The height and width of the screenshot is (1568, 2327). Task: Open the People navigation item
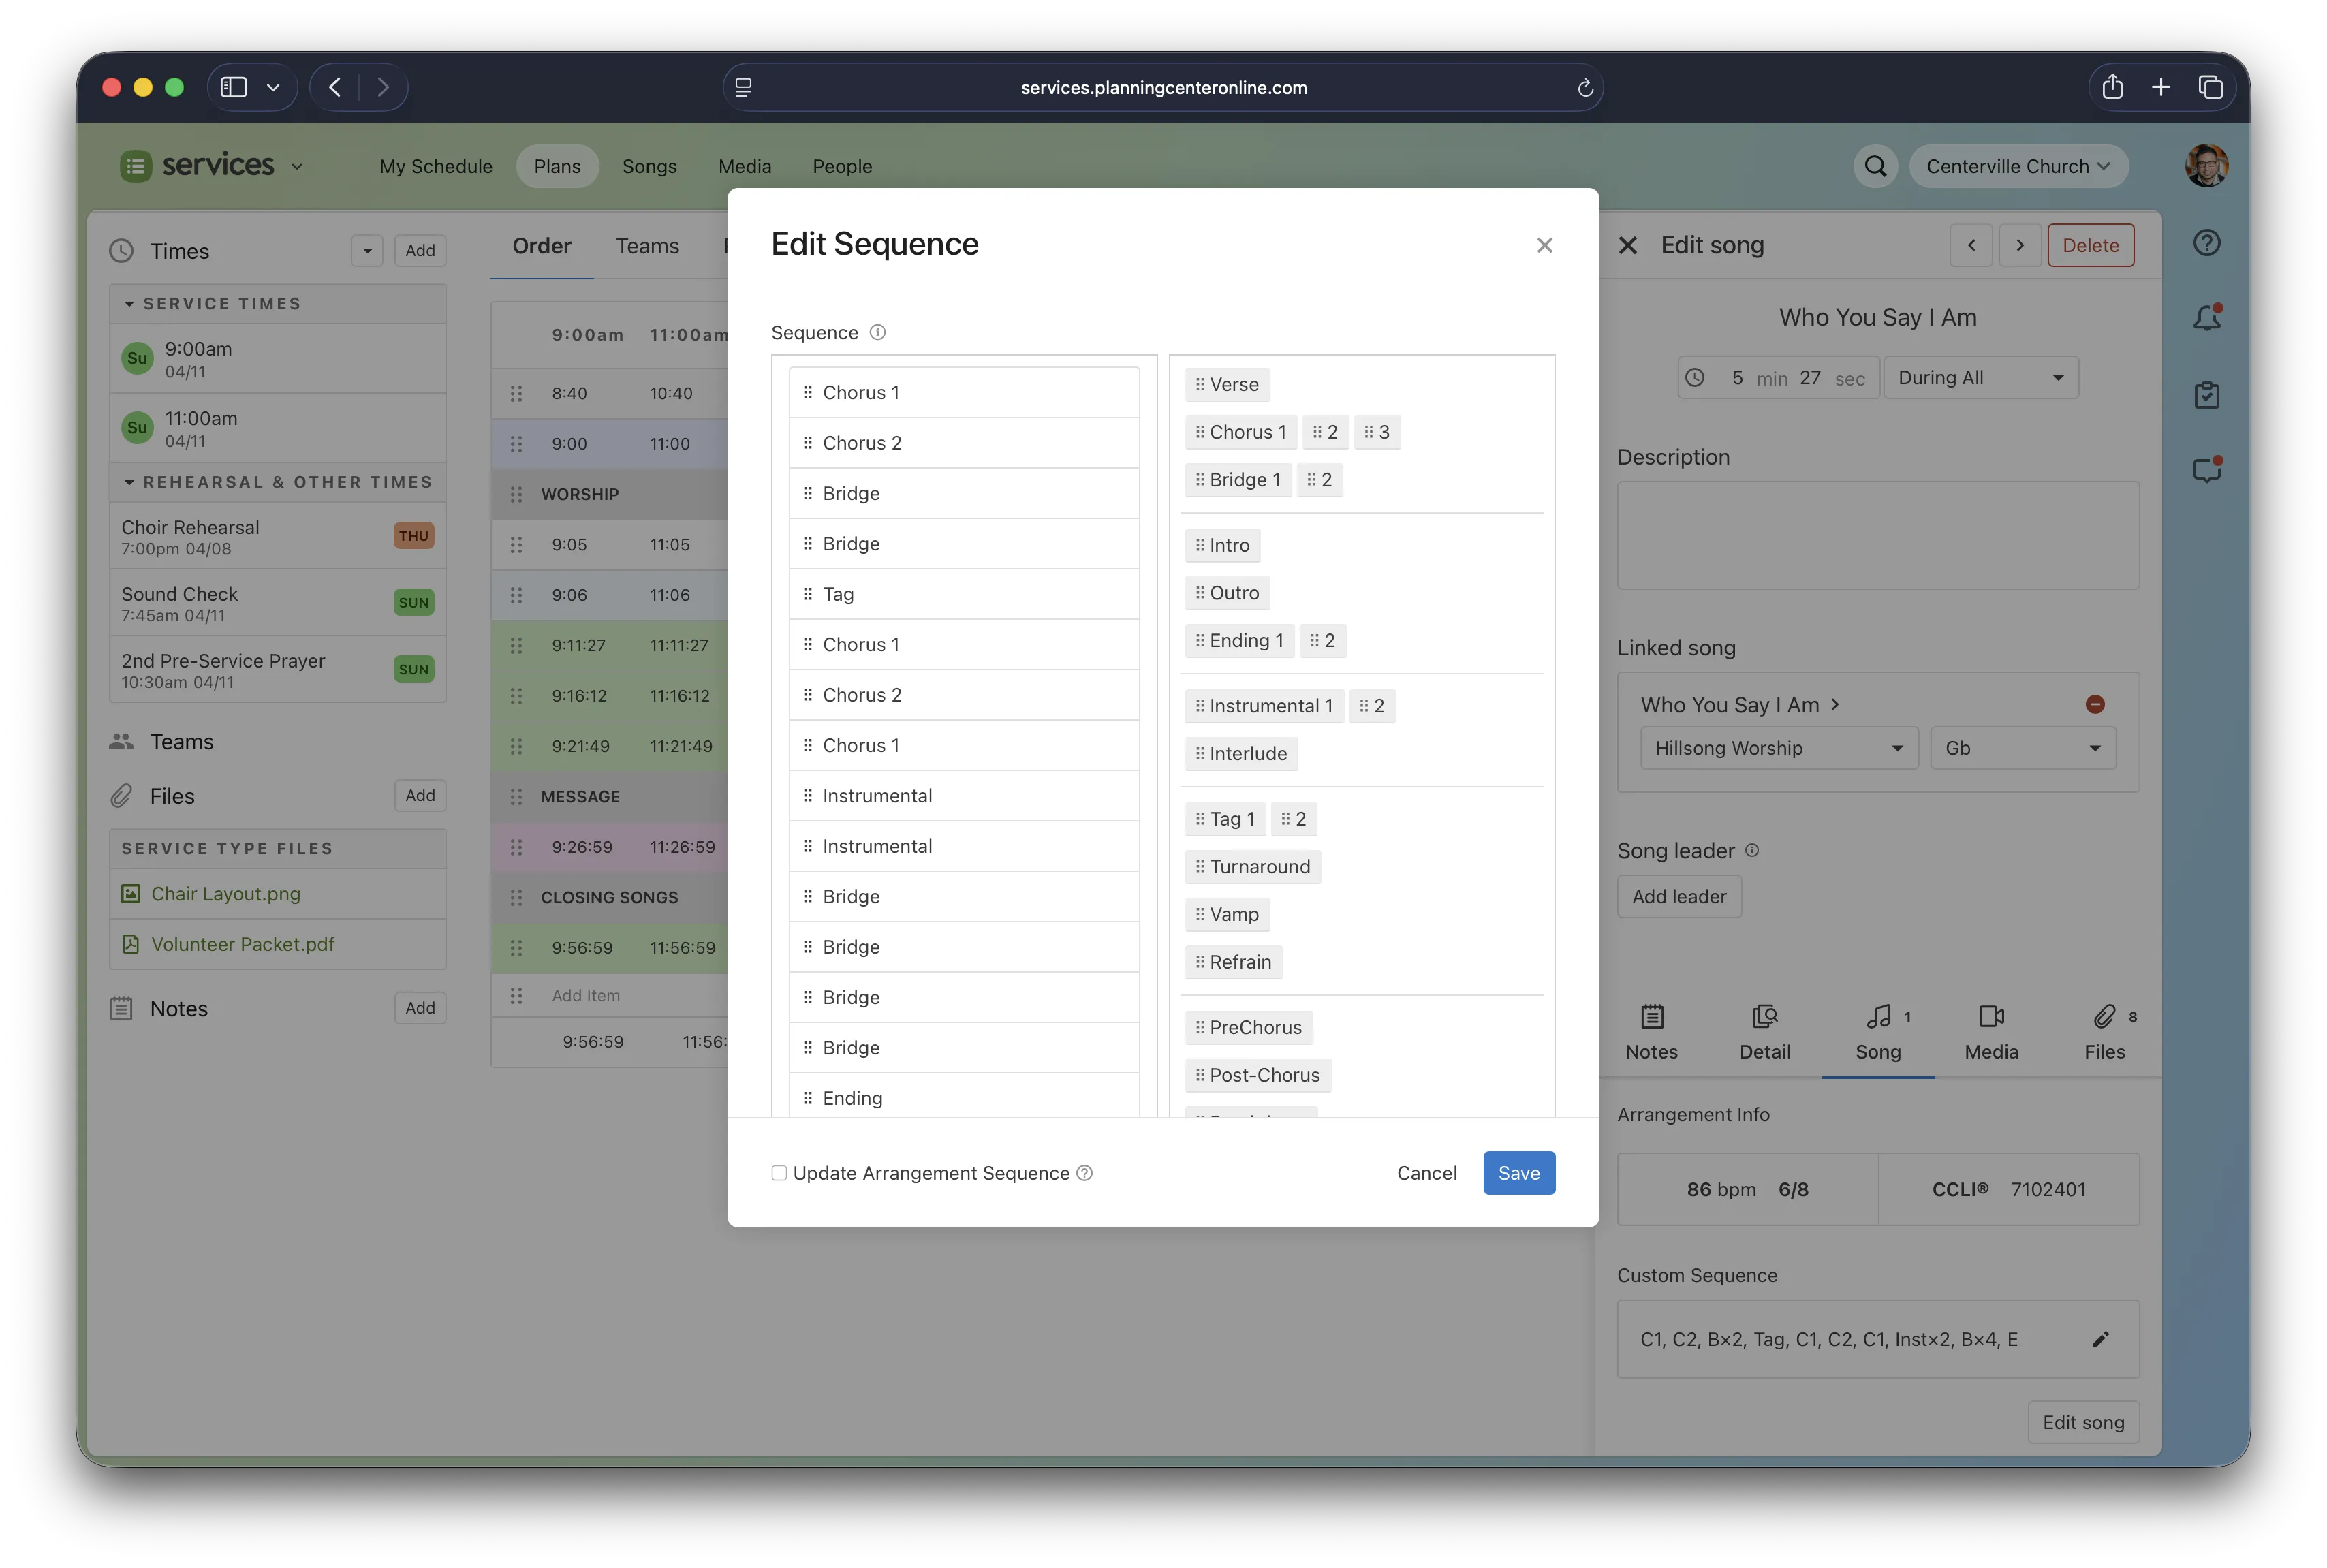pyautogui.click(x=842, y=166)
